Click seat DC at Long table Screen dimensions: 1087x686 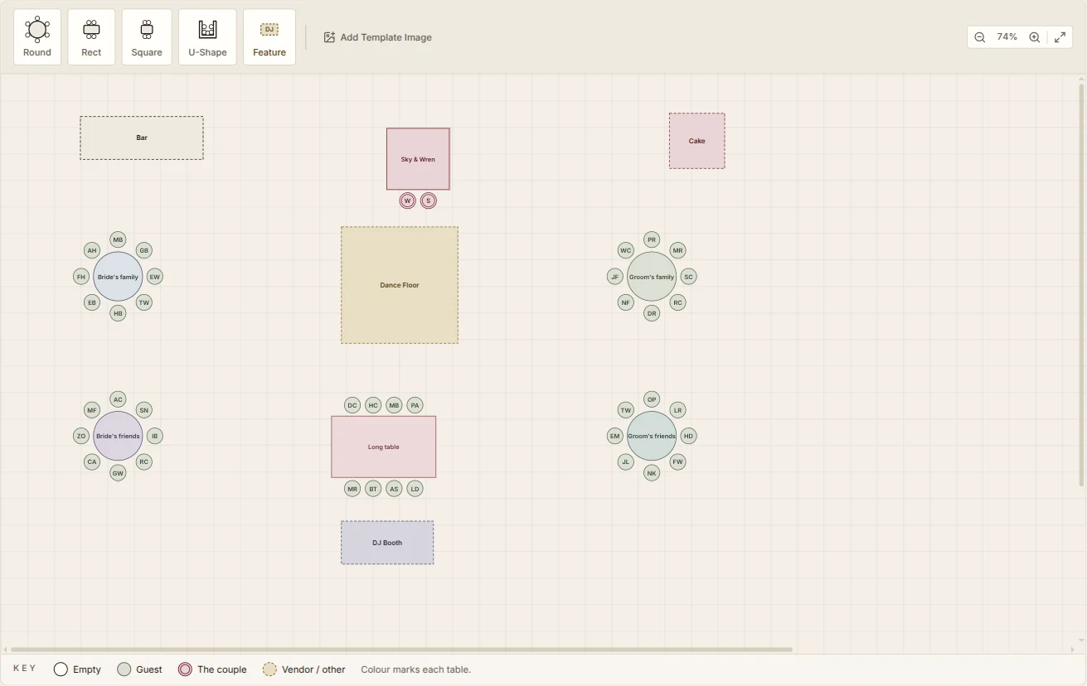[352, 405]
